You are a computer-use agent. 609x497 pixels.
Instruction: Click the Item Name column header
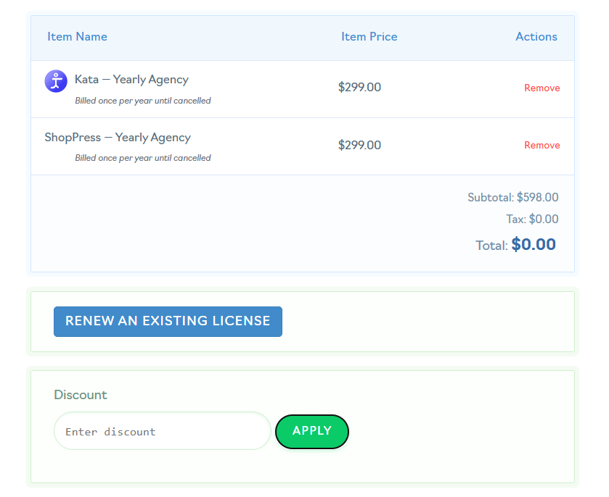[x=77, y=36]
